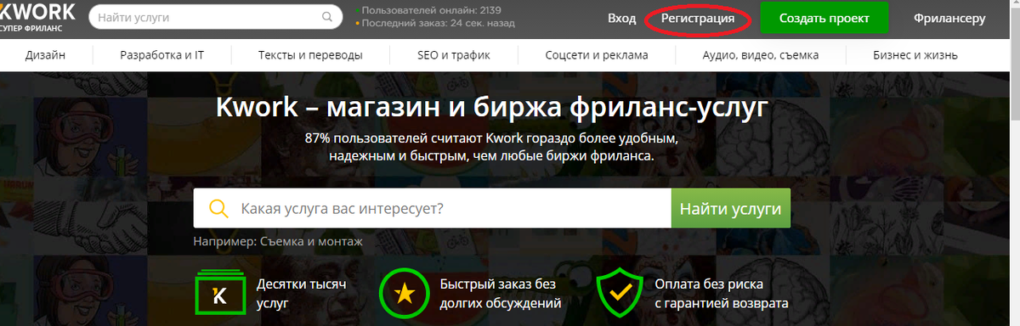This screenshot has height=326, width=1020.
Task: Focus the "Какая услуга вас интересует?" field
Action: click(x=432, y=208)
